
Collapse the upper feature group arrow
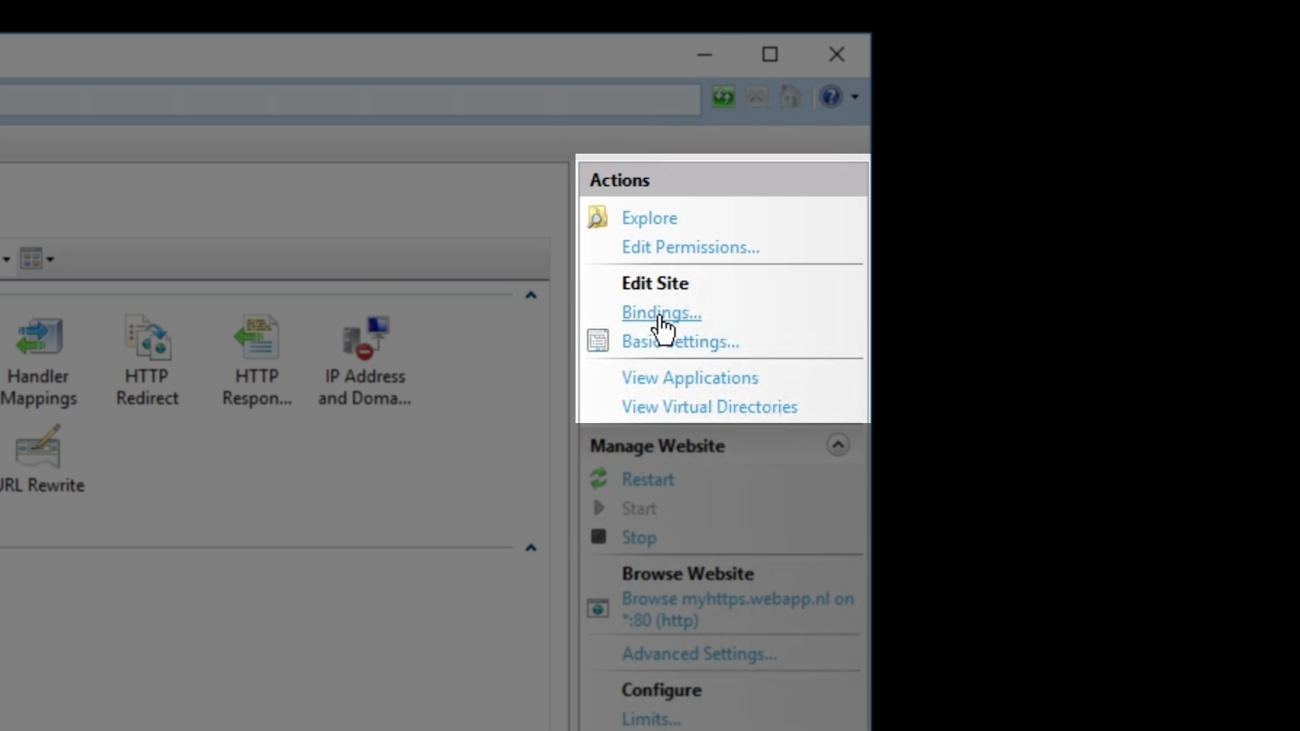pyautogui.click(x=531, y=295)
